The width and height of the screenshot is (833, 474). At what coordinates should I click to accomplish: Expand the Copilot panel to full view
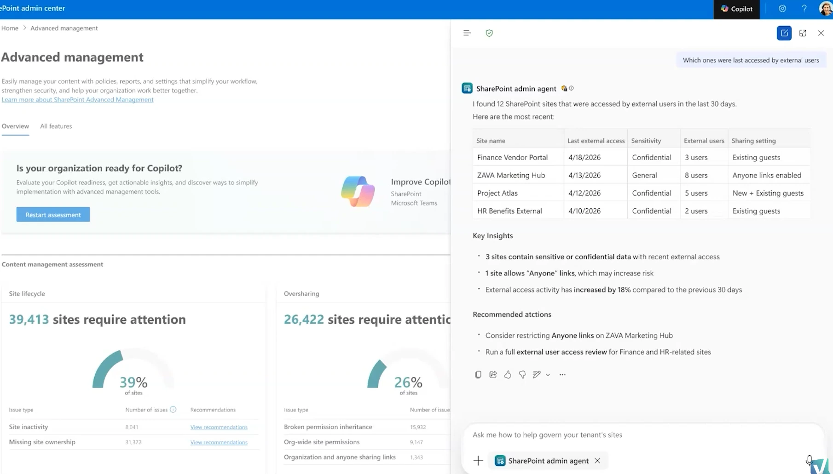coord(803,33)
